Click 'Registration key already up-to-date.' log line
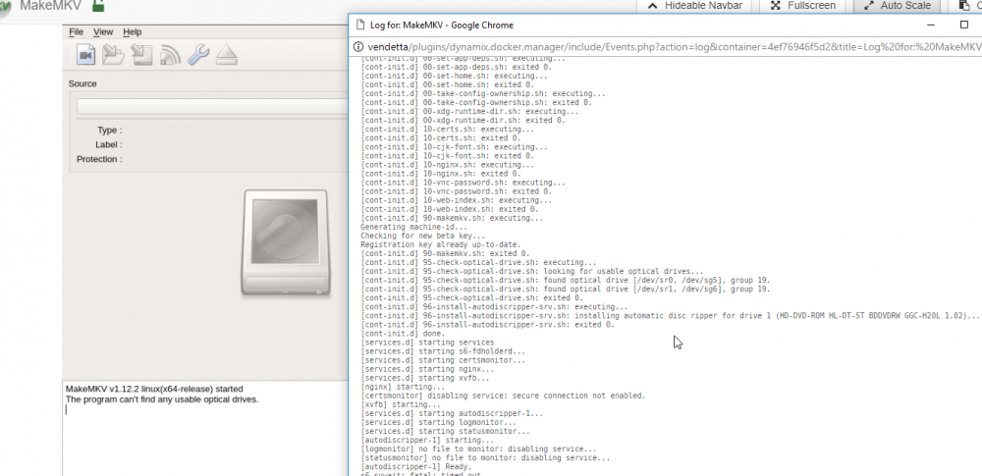Viewport: 982px width, 476px height. (441, 245)
